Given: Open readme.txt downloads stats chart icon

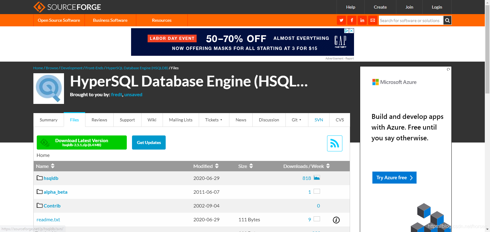Looking at the screenshot, I should click(x=317, y=219).
